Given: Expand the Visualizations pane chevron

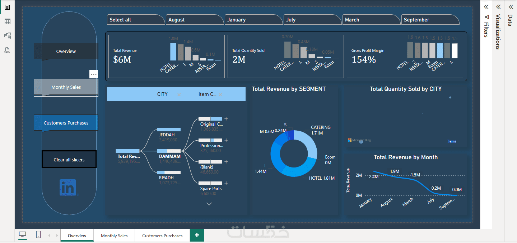Looking at the screenshot, I should [498, 7].
